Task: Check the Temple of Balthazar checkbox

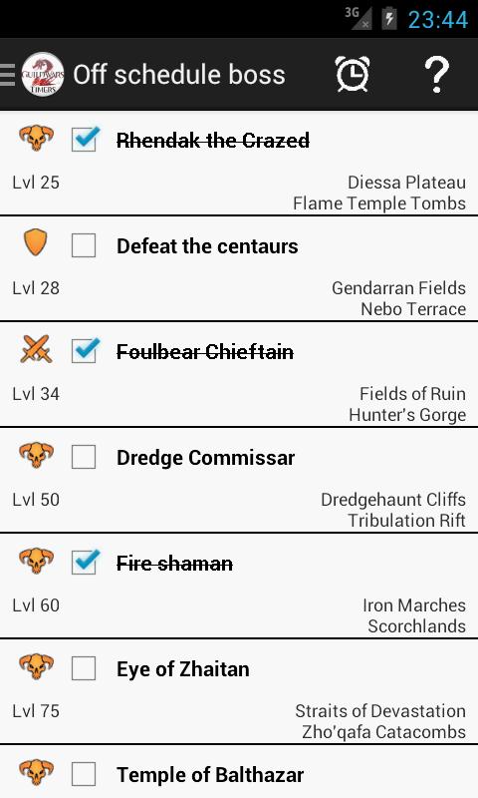Action: (x=84, y=775)
